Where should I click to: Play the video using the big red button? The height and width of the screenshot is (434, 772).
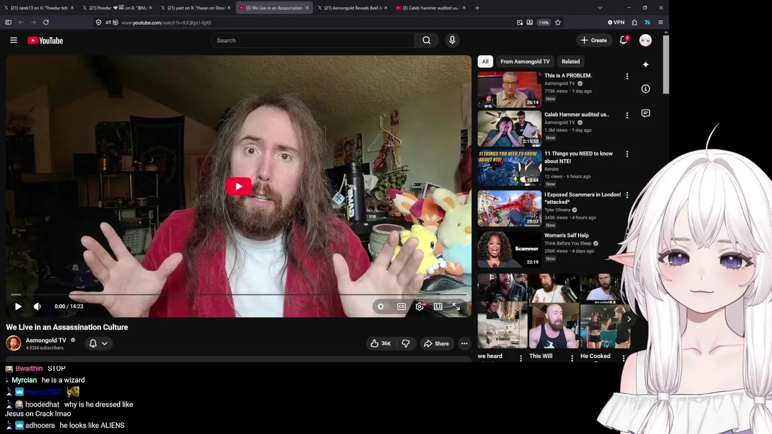click(239, 186)
